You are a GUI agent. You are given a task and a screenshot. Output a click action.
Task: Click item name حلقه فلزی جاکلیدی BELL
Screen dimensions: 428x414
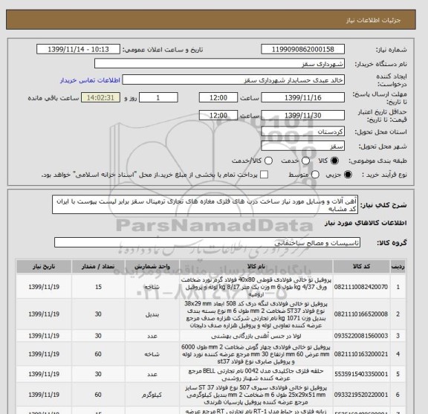point(256,375)
